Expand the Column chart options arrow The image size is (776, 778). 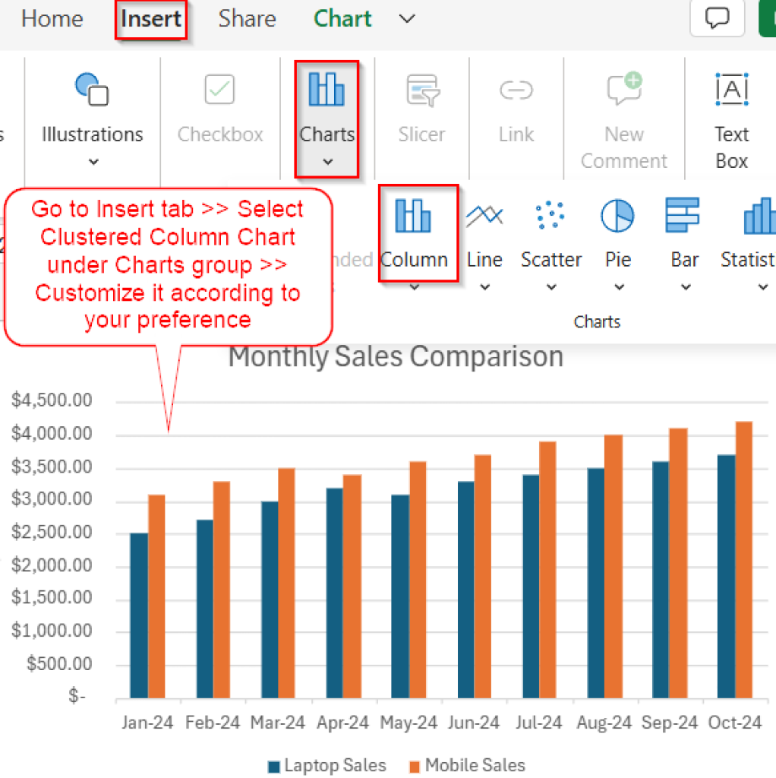pyautogui.click(x=416, y=287)
